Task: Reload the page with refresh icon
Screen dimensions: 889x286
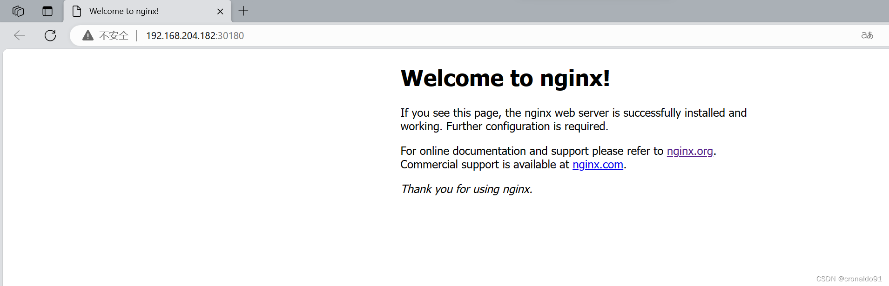Action: coord(50,35)
